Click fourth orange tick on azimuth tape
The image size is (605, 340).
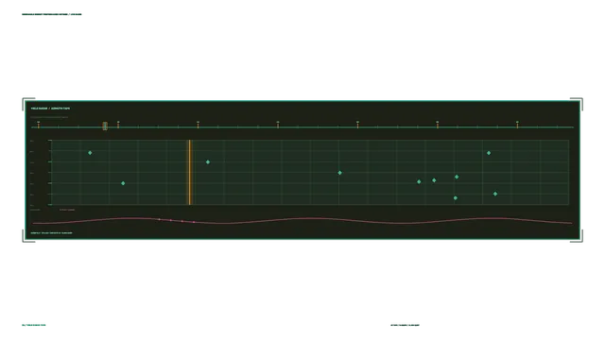(278, 126)
